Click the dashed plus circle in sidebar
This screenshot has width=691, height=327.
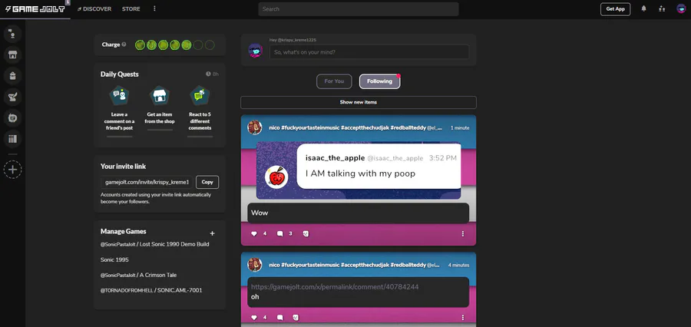tap(13, 170)
